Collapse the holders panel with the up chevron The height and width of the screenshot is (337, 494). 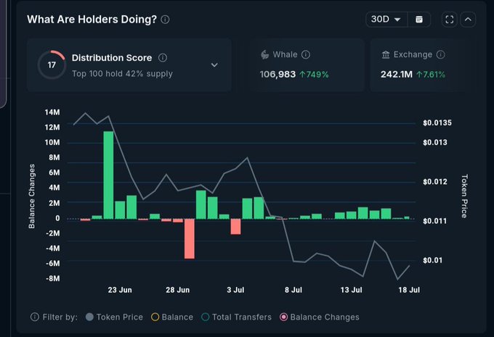pos(468,20)
